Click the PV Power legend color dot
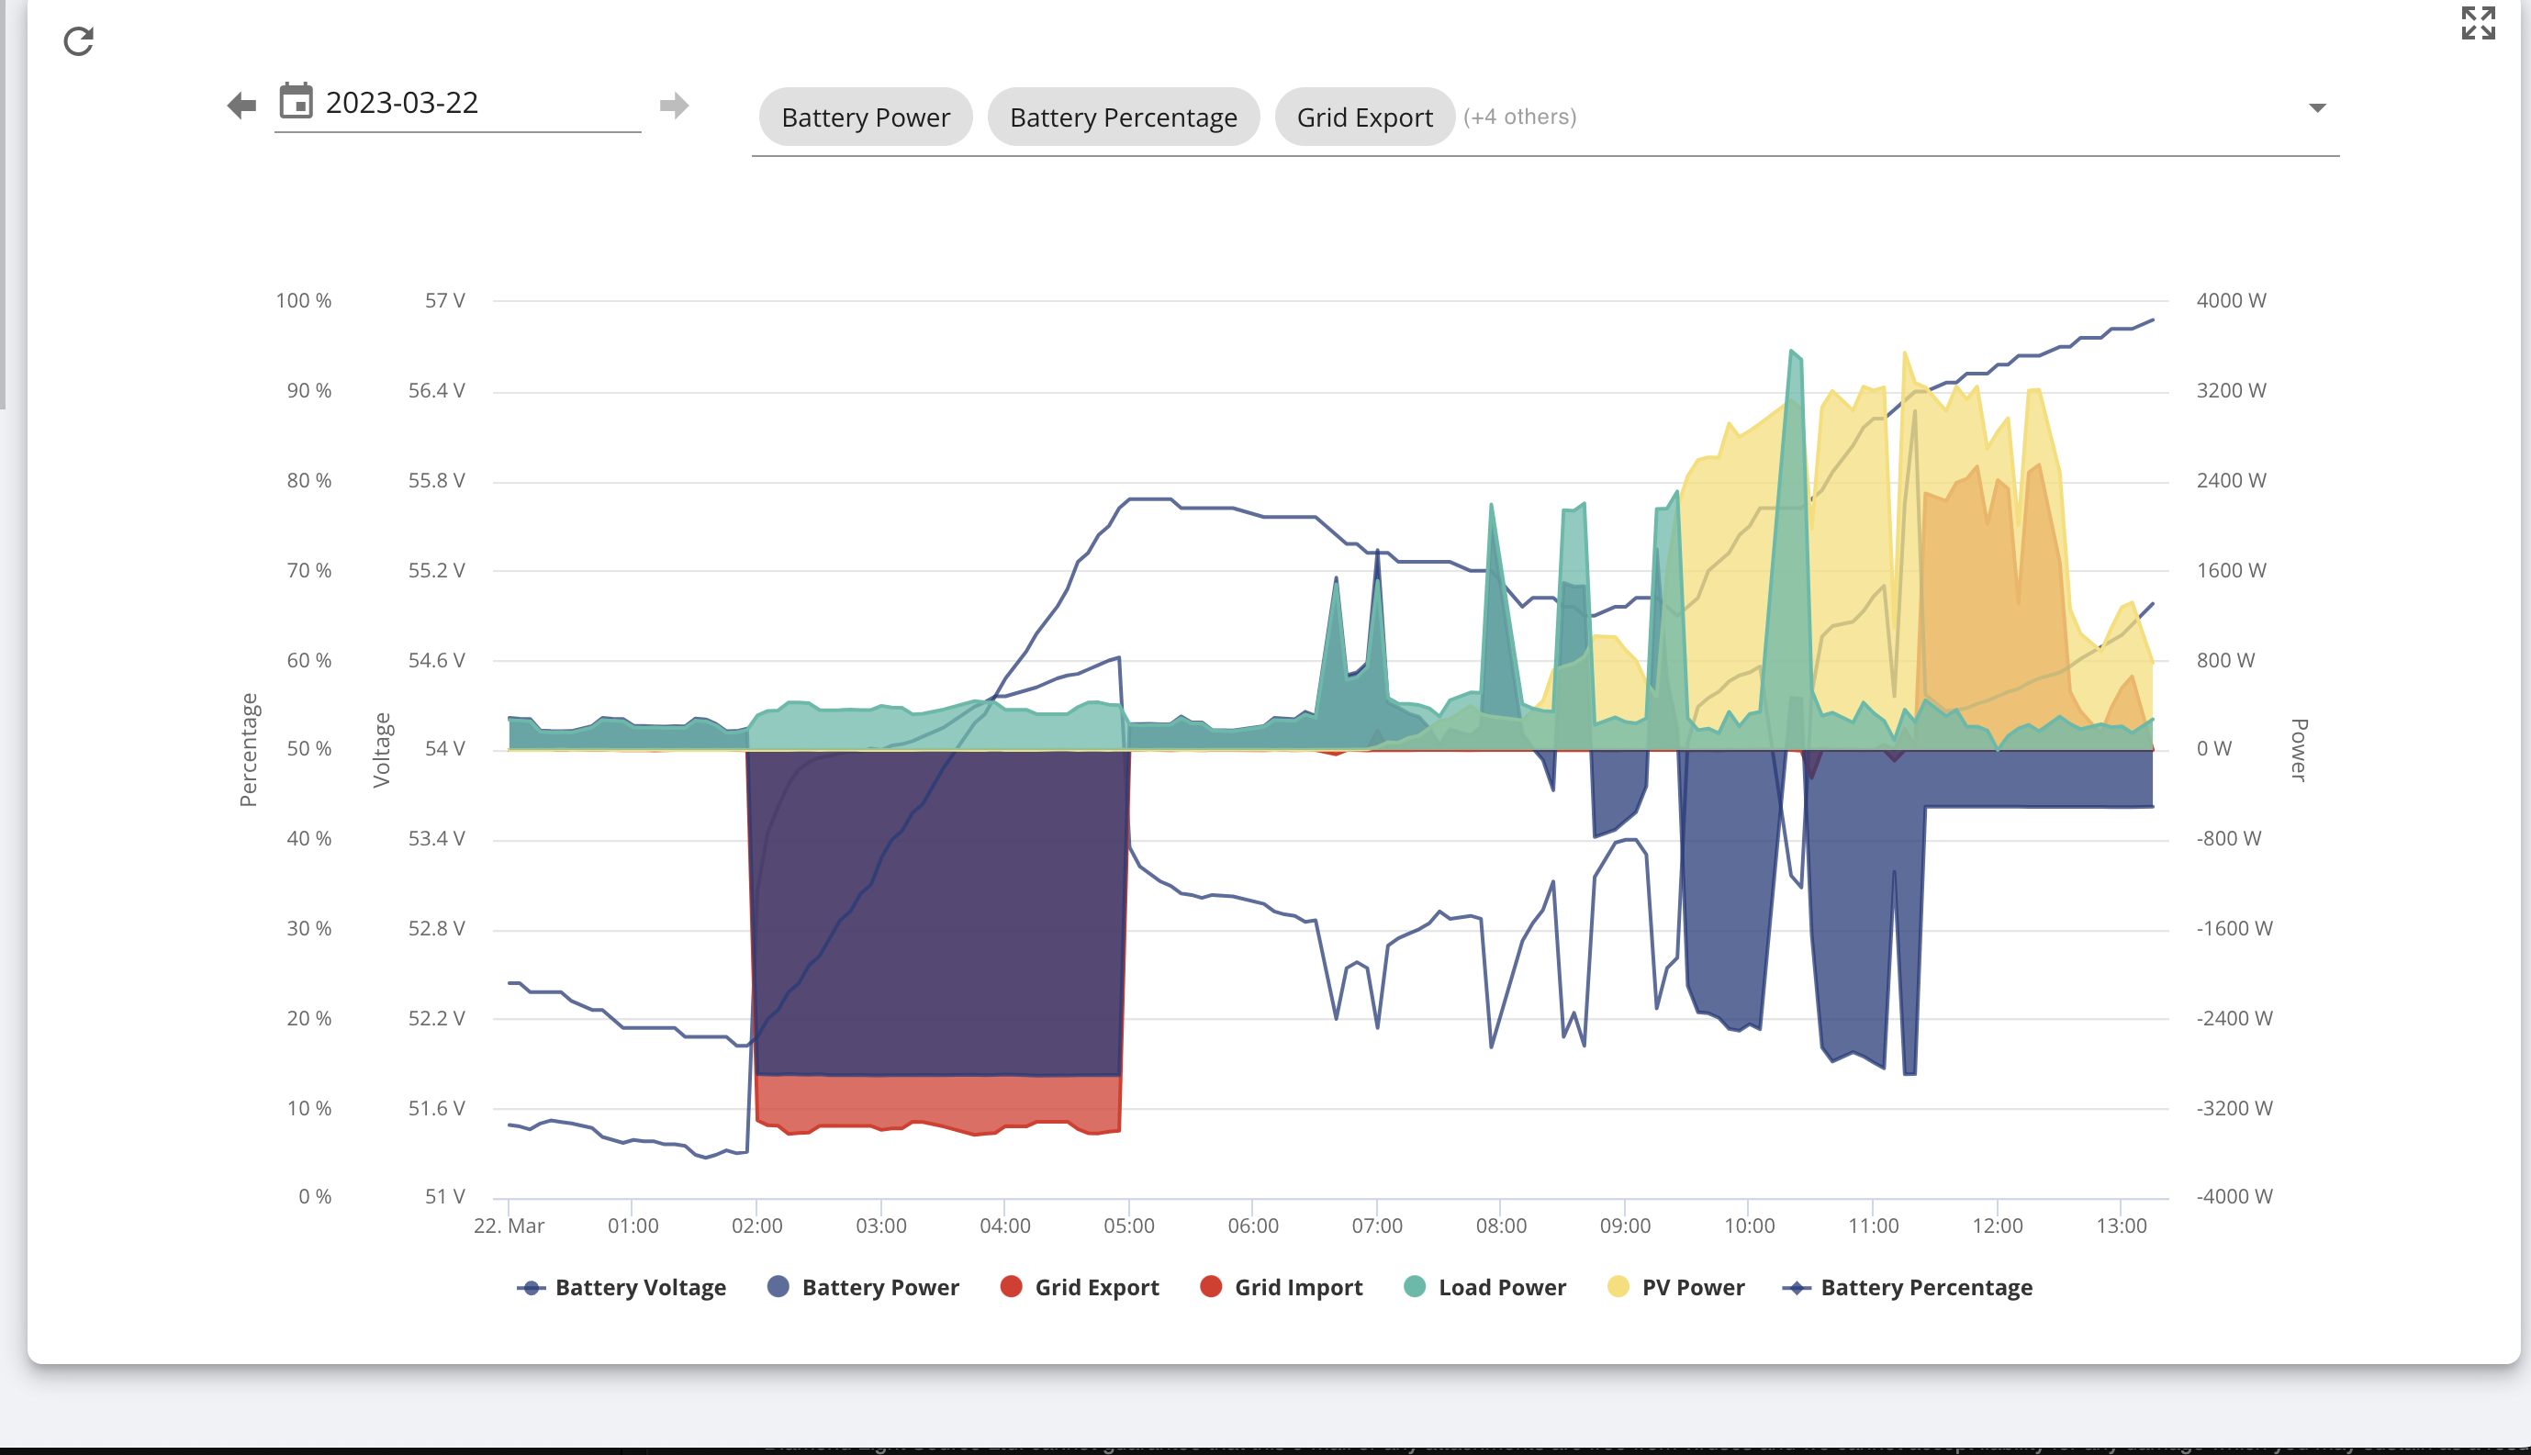 1618,1287
